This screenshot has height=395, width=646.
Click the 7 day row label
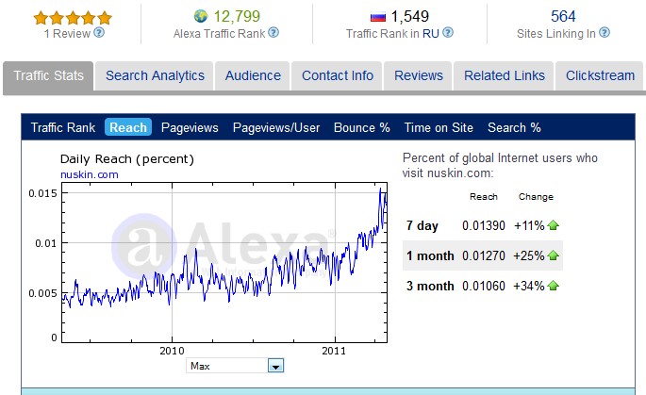pyautogui.click(x=422, y=225)
